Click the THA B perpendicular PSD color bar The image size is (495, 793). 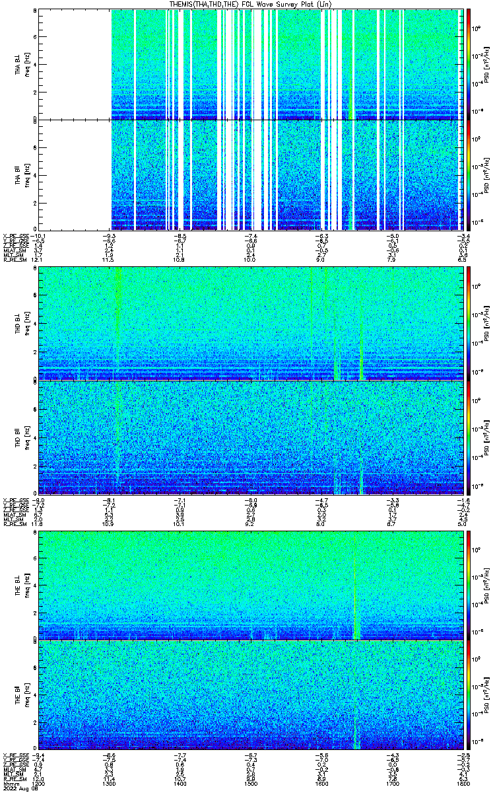(x=469, y=63)
